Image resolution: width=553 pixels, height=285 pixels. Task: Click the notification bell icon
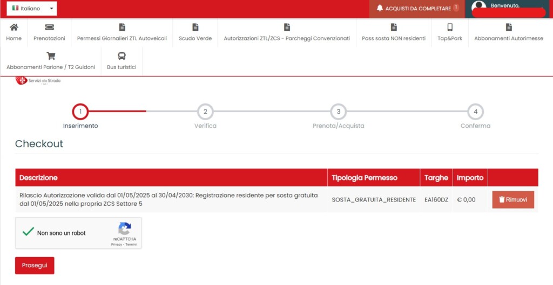tap(380, 8)
